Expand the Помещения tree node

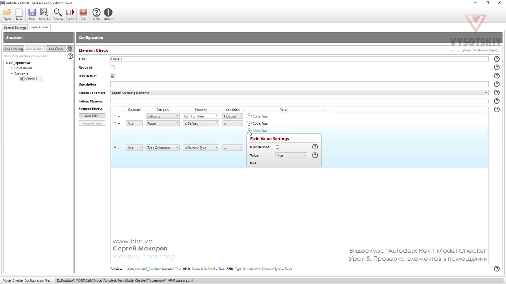click(x=11, y=68)
